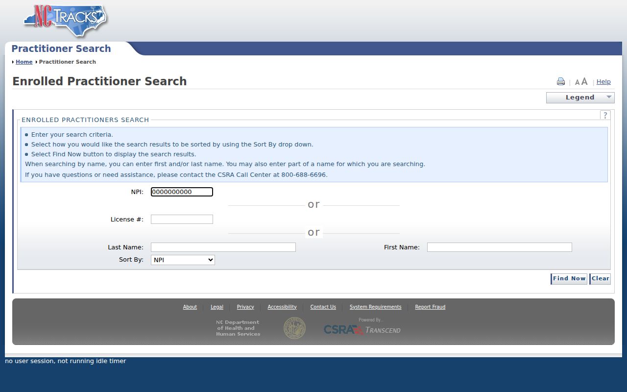Click the CSRA Call Center instruction line

[x=176, y=175]
